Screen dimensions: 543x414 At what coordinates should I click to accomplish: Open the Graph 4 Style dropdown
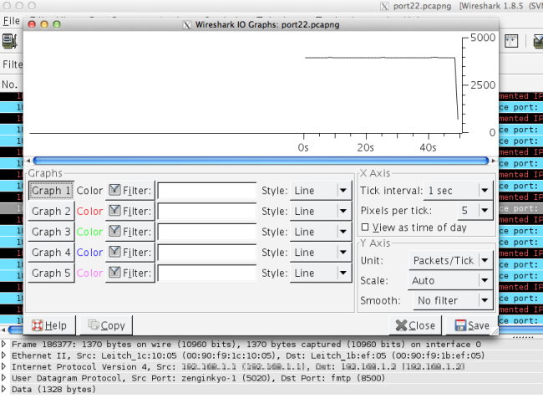pos(321,252)
